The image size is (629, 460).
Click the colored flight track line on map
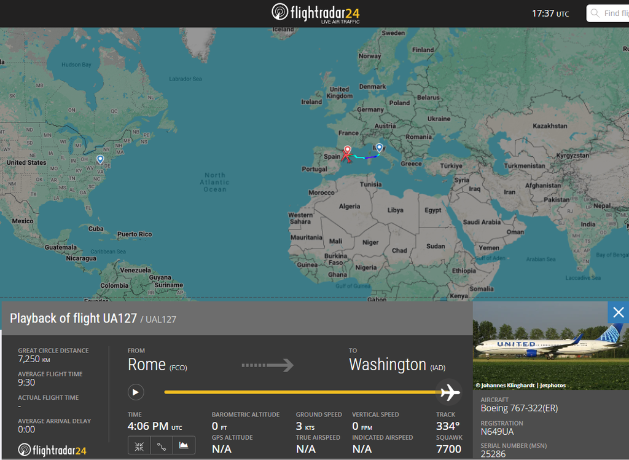pos(365,157)
